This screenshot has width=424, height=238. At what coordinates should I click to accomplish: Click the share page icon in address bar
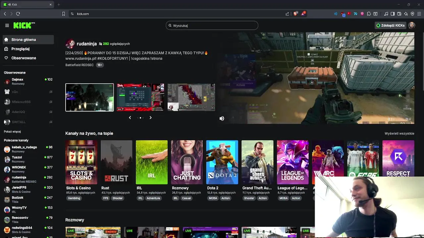287,14
